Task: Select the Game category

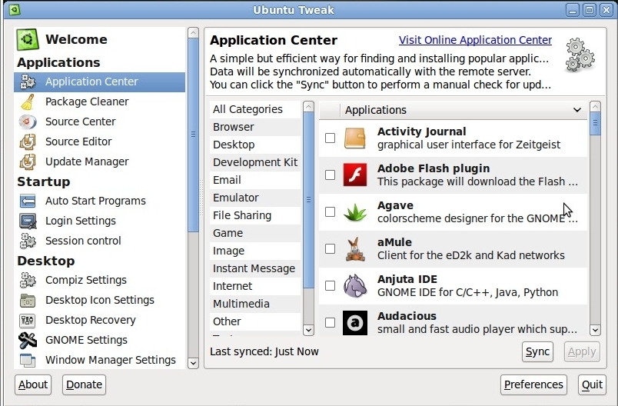Action: pyautogui.click(x=255, y=233)
